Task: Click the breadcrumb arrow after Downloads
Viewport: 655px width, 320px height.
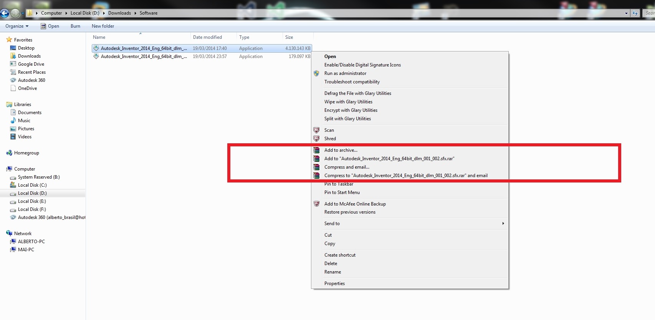Action: tap(135, 13)
